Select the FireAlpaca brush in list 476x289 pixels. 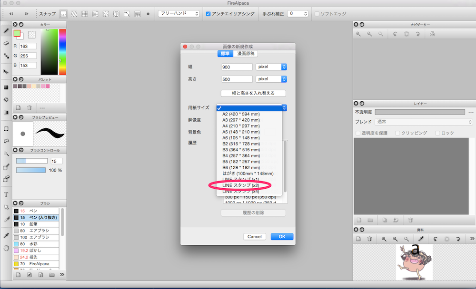[x=36, y=264]
